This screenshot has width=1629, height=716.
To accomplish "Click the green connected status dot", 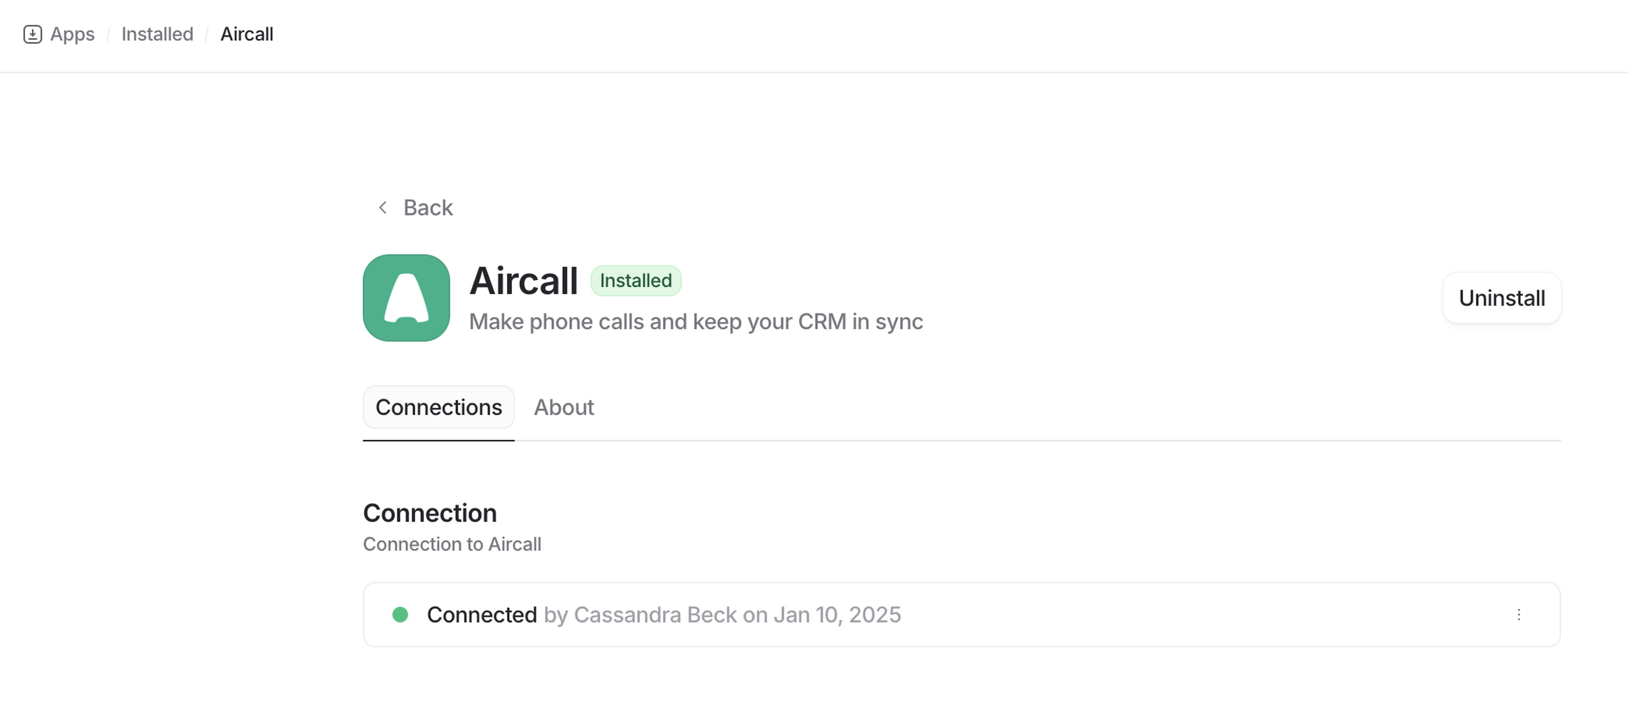I will coord(400,615).
